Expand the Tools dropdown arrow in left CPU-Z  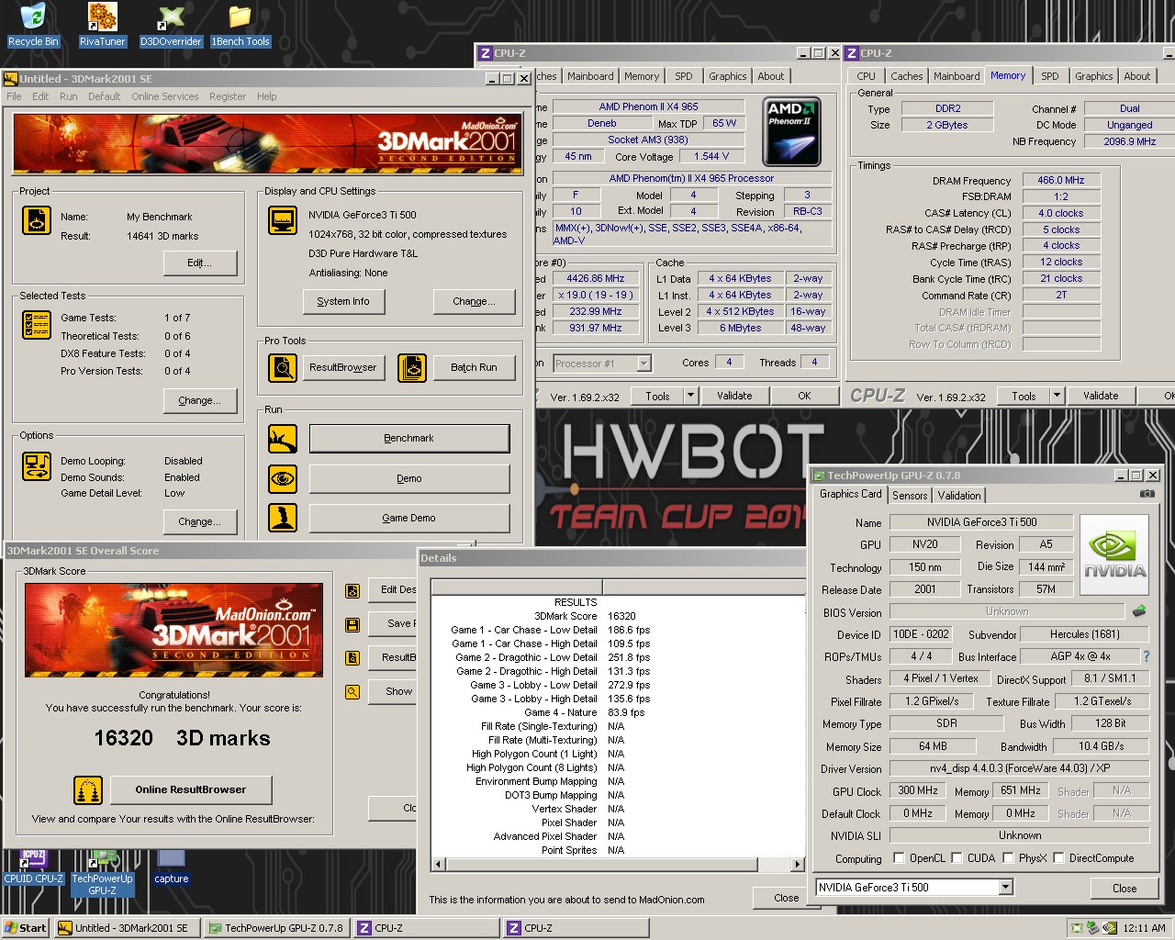coord(690,396)
